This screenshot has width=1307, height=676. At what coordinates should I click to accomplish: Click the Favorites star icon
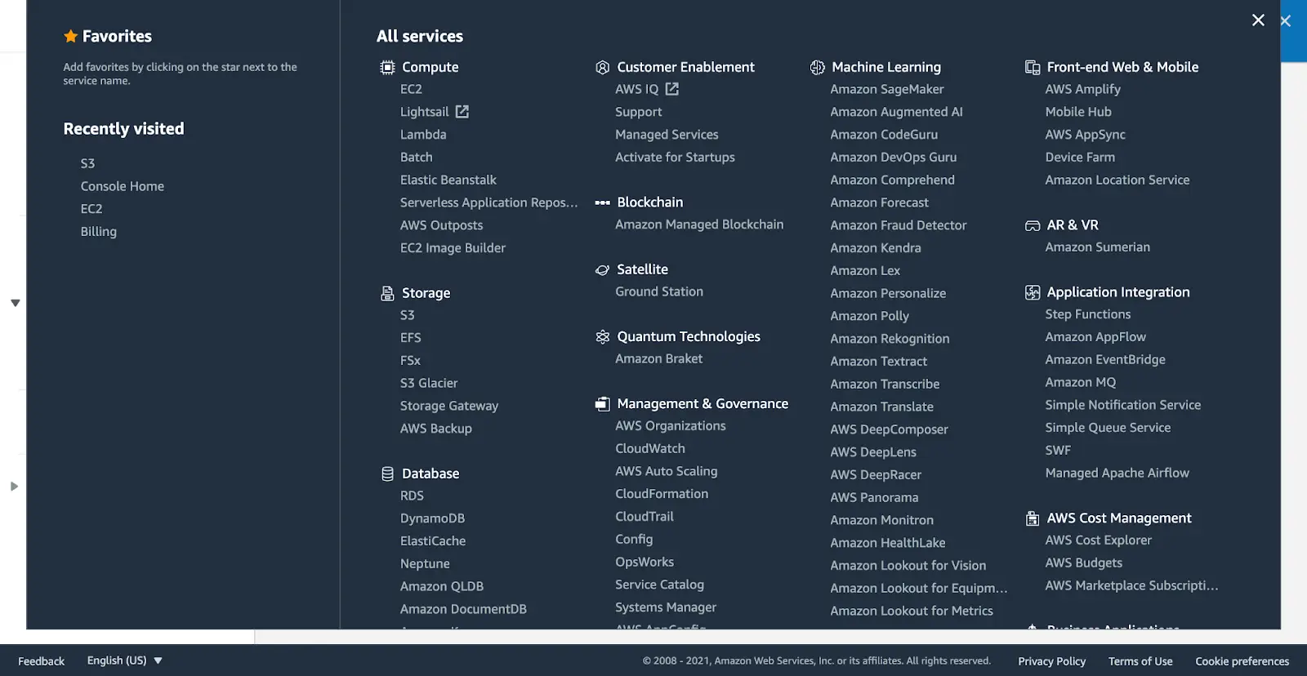[71, 36]
